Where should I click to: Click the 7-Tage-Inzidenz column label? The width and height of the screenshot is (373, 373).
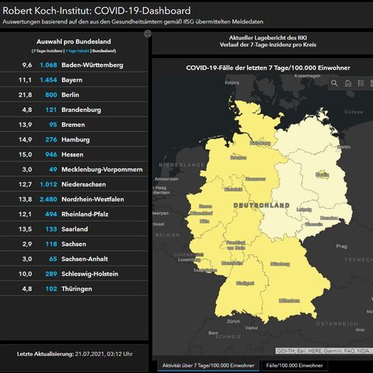(47, 51)
